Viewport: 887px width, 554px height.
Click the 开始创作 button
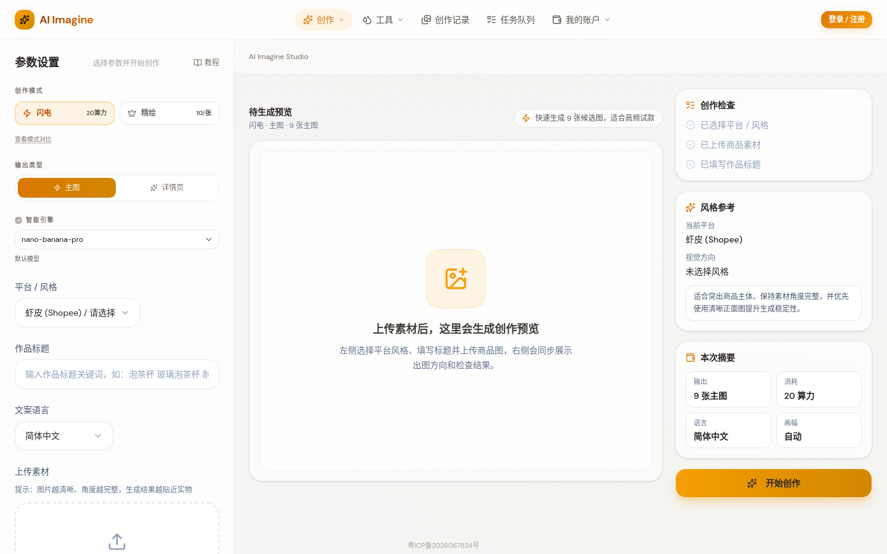[x=774, y=483]
